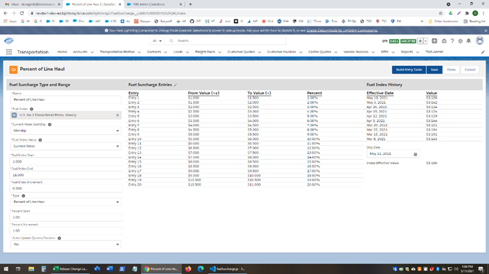Viewport: 489px width, 274px height.
Task: Click into the Name input field
Action: pyautogui.click(x=66, y=100)
